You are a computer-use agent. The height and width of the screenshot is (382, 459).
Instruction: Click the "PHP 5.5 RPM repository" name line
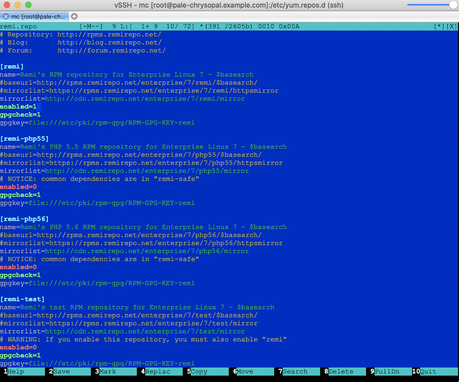(143, 147)
